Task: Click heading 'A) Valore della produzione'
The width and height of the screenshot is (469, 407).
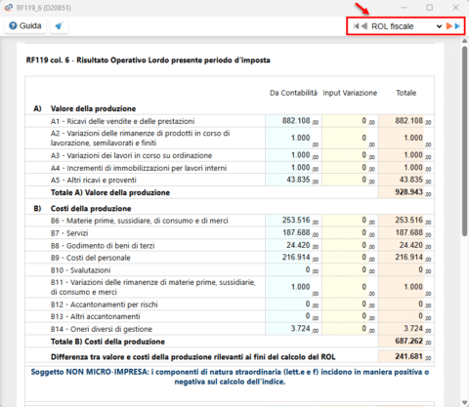Action: [x=85, y=108]
